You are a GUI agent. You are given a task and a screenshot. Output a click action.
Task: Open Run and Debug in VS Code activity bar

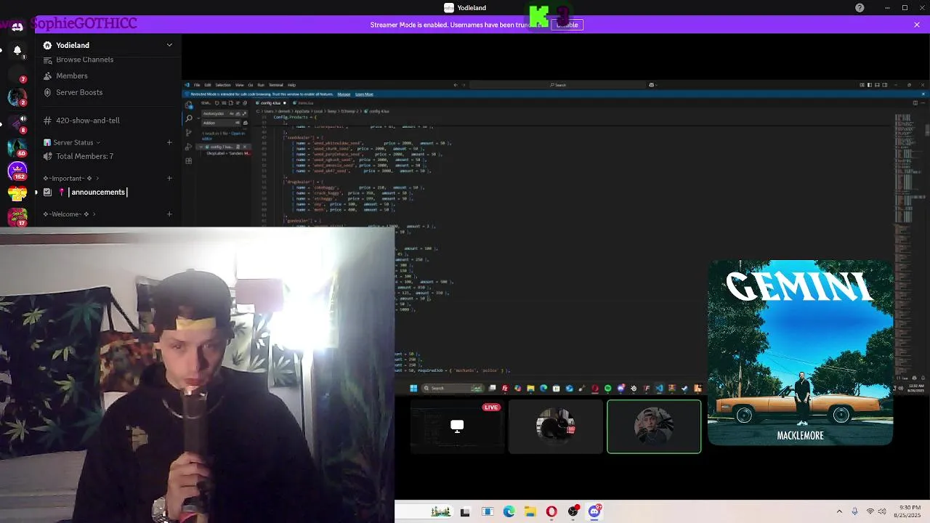pyautogui.click(x=189, y=146)
